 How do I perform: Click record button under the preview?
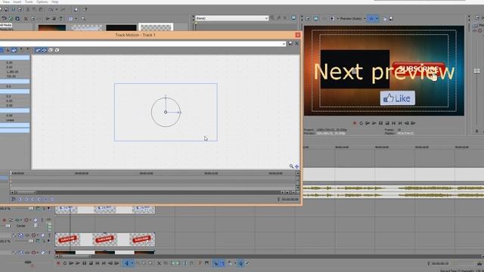click(x=355, y=123)
